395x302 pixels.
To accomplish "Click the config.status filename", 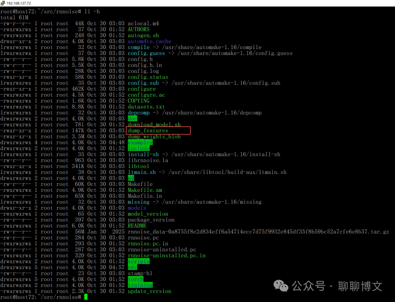I will click(x=148, y=77).
